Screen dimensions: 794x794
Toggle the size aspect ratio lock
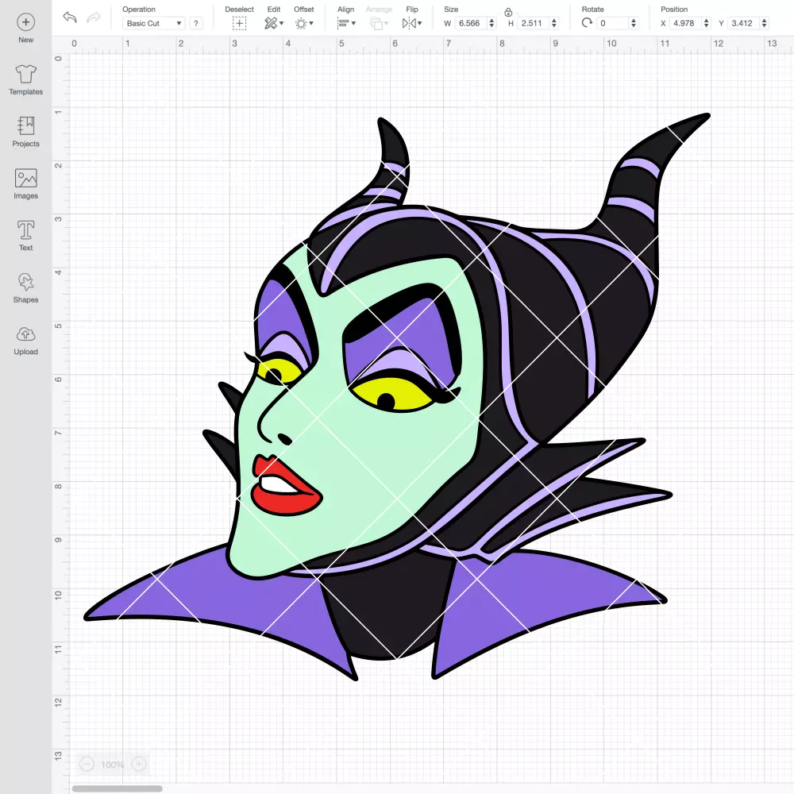click(x=508, y=12)
